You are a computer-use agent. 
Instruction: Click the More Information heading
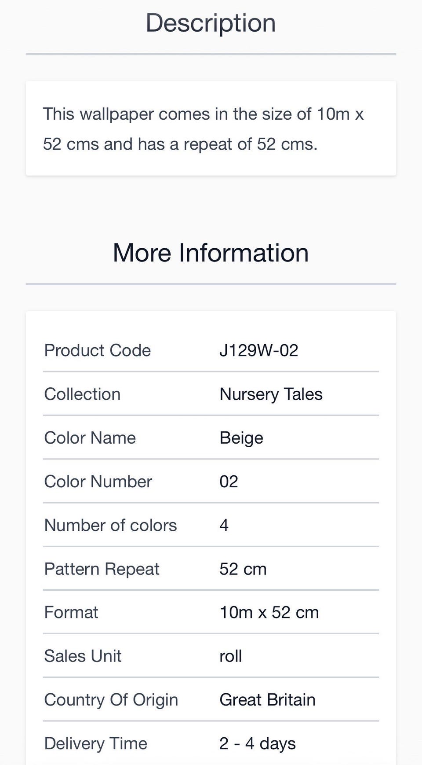tap(211, 253)
